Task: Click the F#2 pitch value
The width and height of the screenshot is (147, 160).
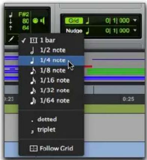Action: [x=24, y=14]
